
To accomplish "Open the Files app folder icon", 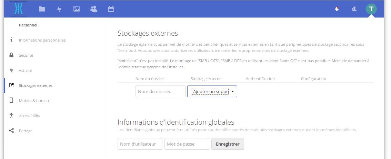I will click(x=42, y=9).
